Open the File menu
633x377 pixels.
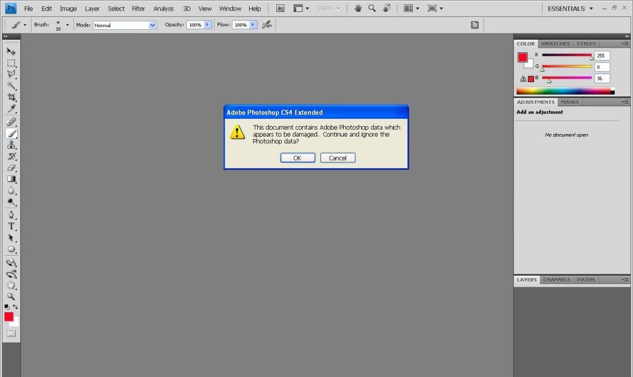28,9
